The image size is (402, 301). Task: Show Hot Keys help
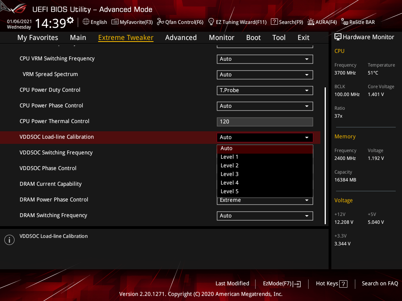pyautogui.click(x=331, y=284)
